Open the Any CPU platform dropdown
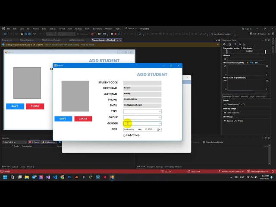Viewport: 276px width, 207px height. point(66,34)
